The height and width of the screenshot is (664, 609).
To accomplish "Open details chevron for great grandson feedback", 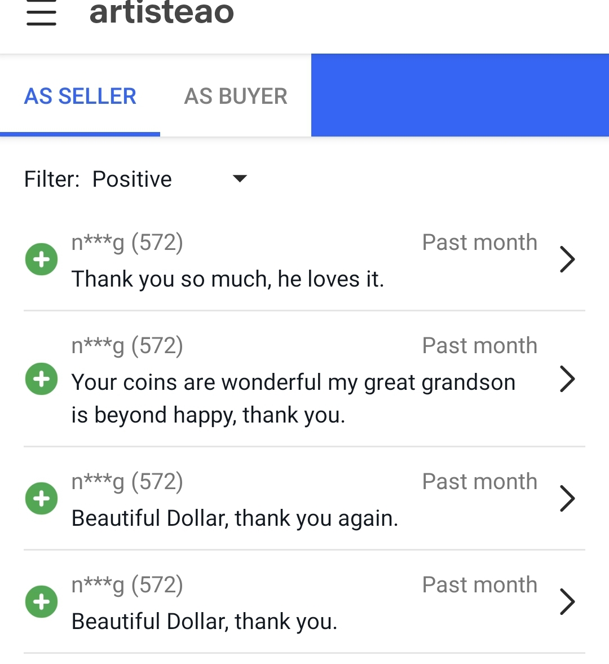I will [567, 379].
